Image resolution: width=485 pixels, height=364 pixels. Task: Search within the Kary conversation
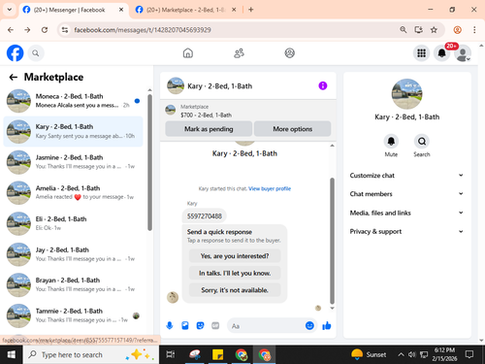click(422, 142)
